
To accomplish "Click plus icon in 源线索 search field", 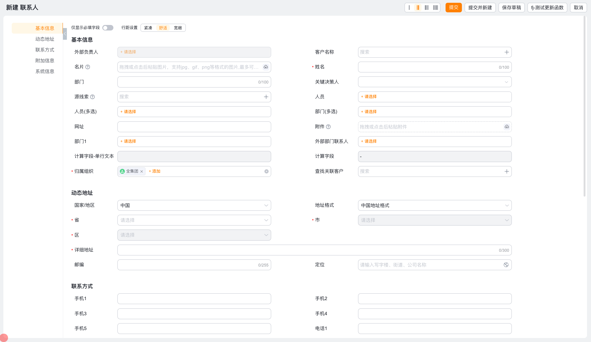I will coord(266,97).
